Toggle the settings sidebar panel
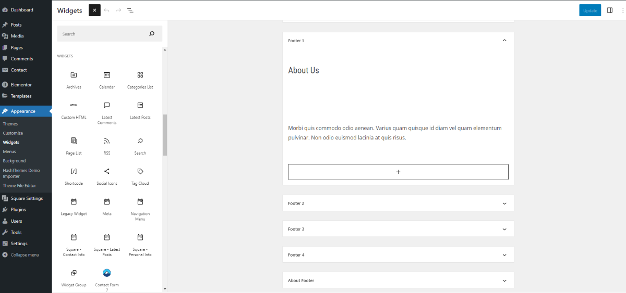The width and height of the screenshot is (626, 293). 610,10
